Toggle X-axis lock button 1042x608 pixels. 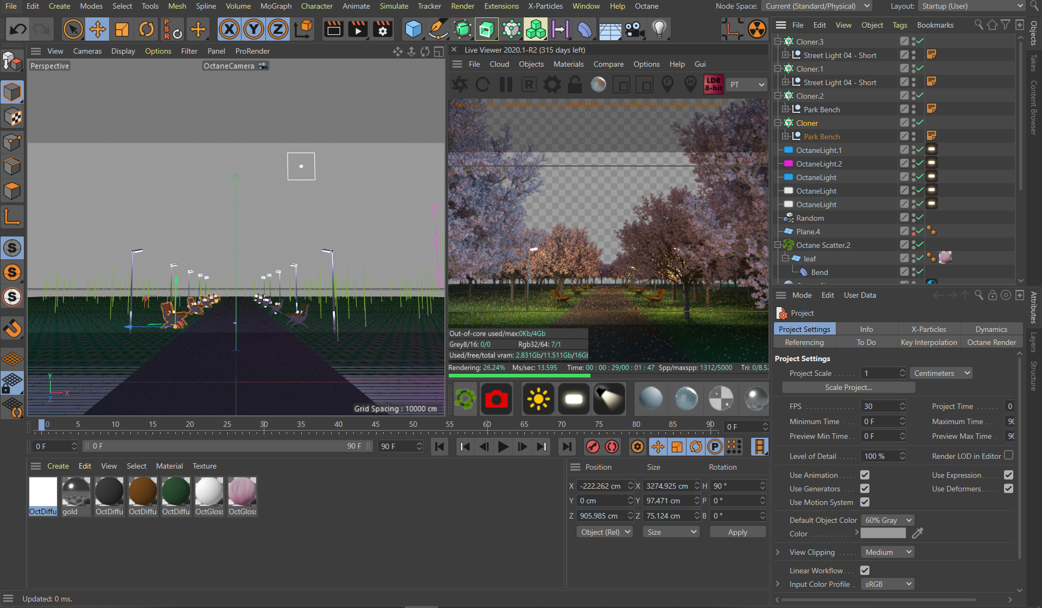(x=229, y=29)
